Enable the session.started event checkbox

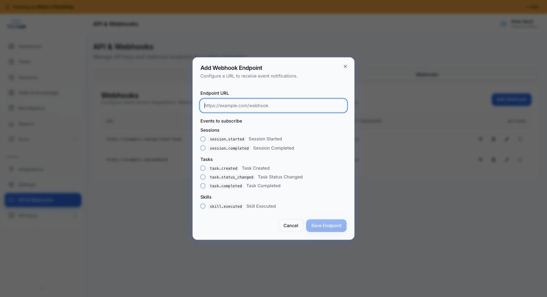tap(203, 139)
